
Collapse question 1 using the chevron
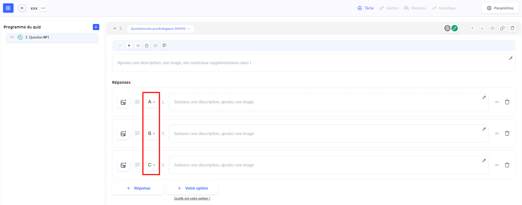115,28
